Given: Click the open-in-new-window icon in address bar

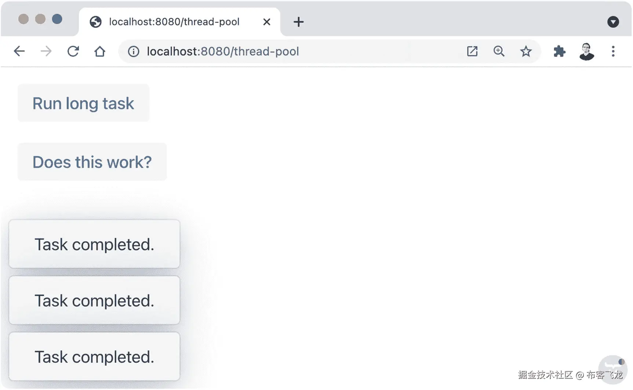Looking at the screenshot, I should pos(472,51).
